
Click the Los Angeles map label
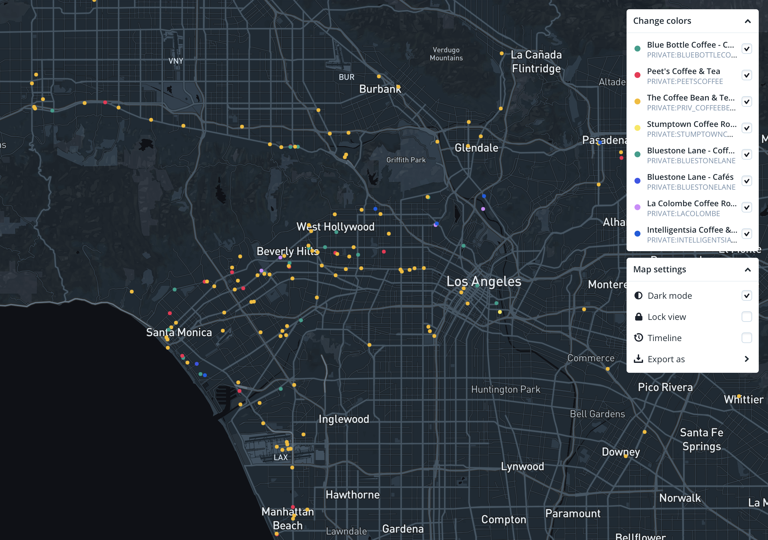pos(484,281)
